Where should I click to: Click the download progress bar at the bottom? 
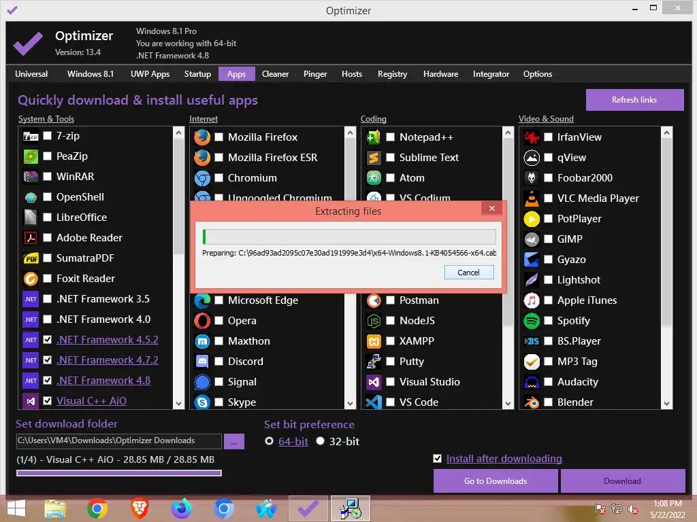pyautogui.click(x=119, y=473)
